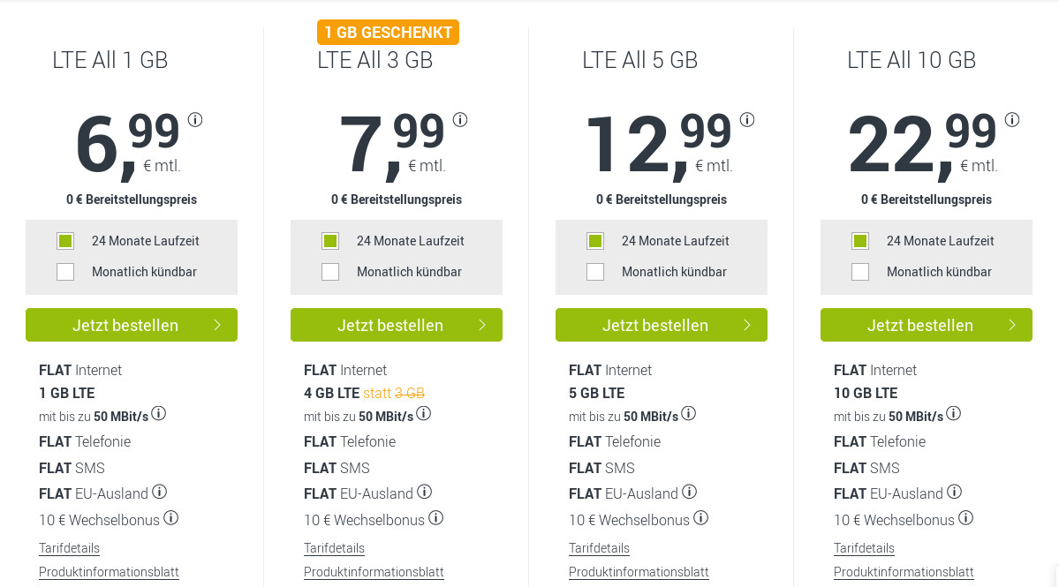View Tarifdetails of LTE All 5 GB
The width and height of the screenshot is (1059, 587).
click(599, 548)
